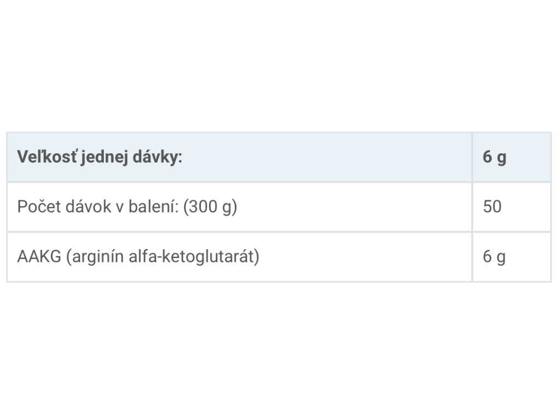Click empty cell space right of 'alfa-ketoglutarát)'
Image resolution: width=559 pixels, height=419 pixels.
[x=366, y=257]
